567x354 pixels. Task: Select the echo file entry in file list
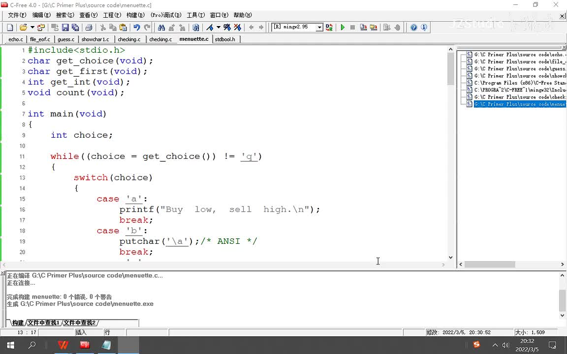point(519,55)
